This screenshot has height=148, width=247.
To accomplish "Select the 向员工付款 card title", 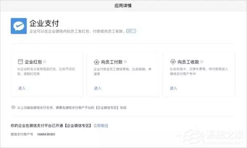I will (112, 62).
